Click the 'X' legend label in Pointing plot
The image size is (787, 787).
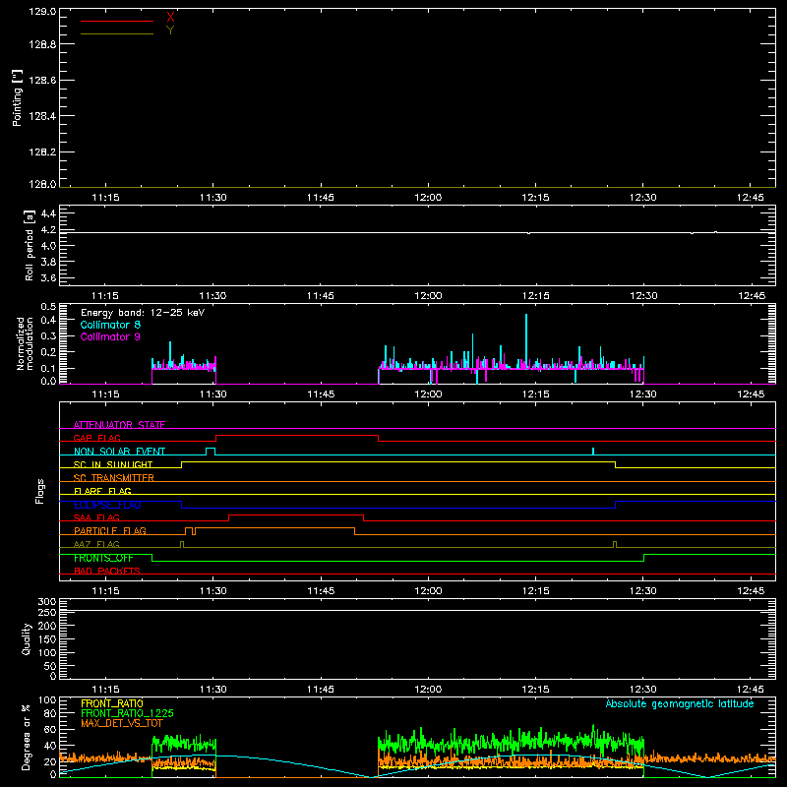click(x=170, y=18)
